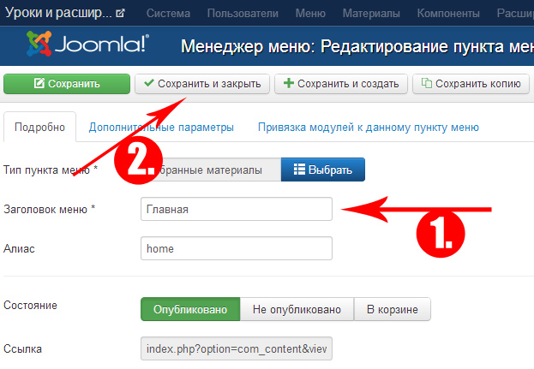Set state to Опубликовано
The image size is (534, 369).
click(x=190, y=309)
